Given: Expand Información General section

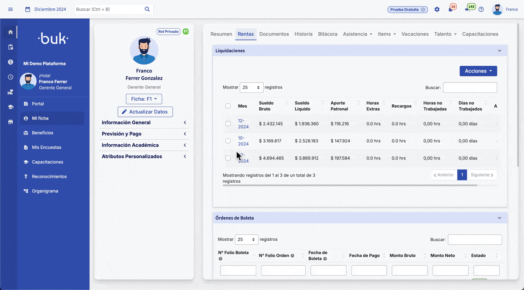Looking at the screenshot, I should click(144, 123).
